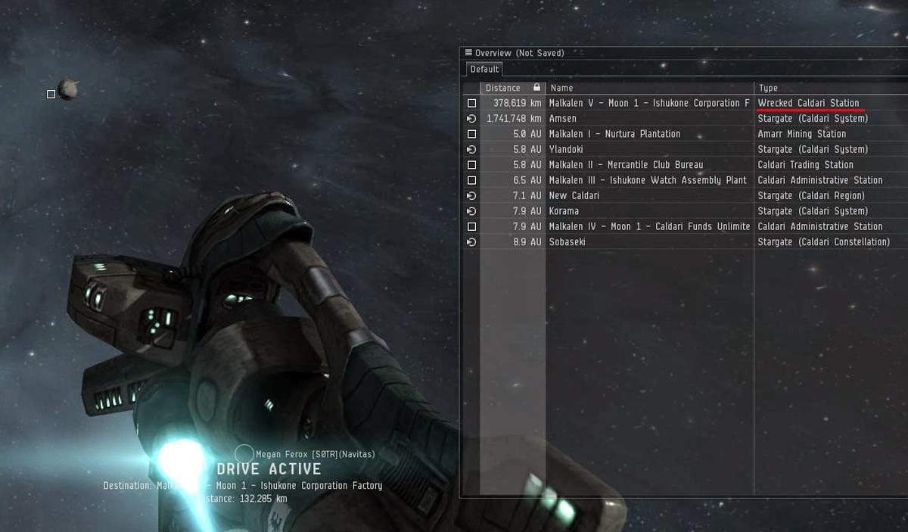Click the 'Stargate (Caldari Constellation)' type cell

(823, 242)
